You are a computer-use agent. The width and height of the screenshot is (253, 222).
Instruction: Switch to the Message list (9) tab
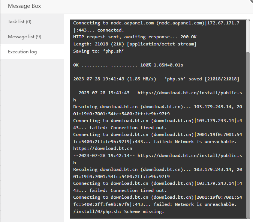(25, 37)
